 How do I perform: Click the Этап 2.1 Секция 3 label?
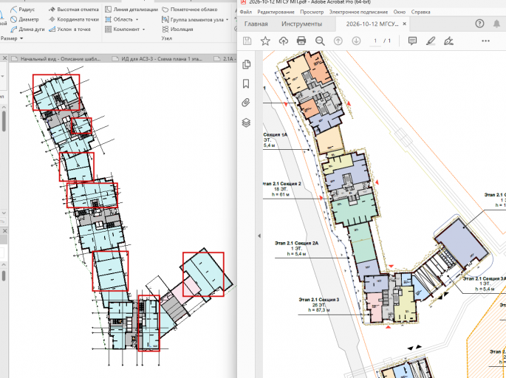pyautogui.click(x=319, y=300)
